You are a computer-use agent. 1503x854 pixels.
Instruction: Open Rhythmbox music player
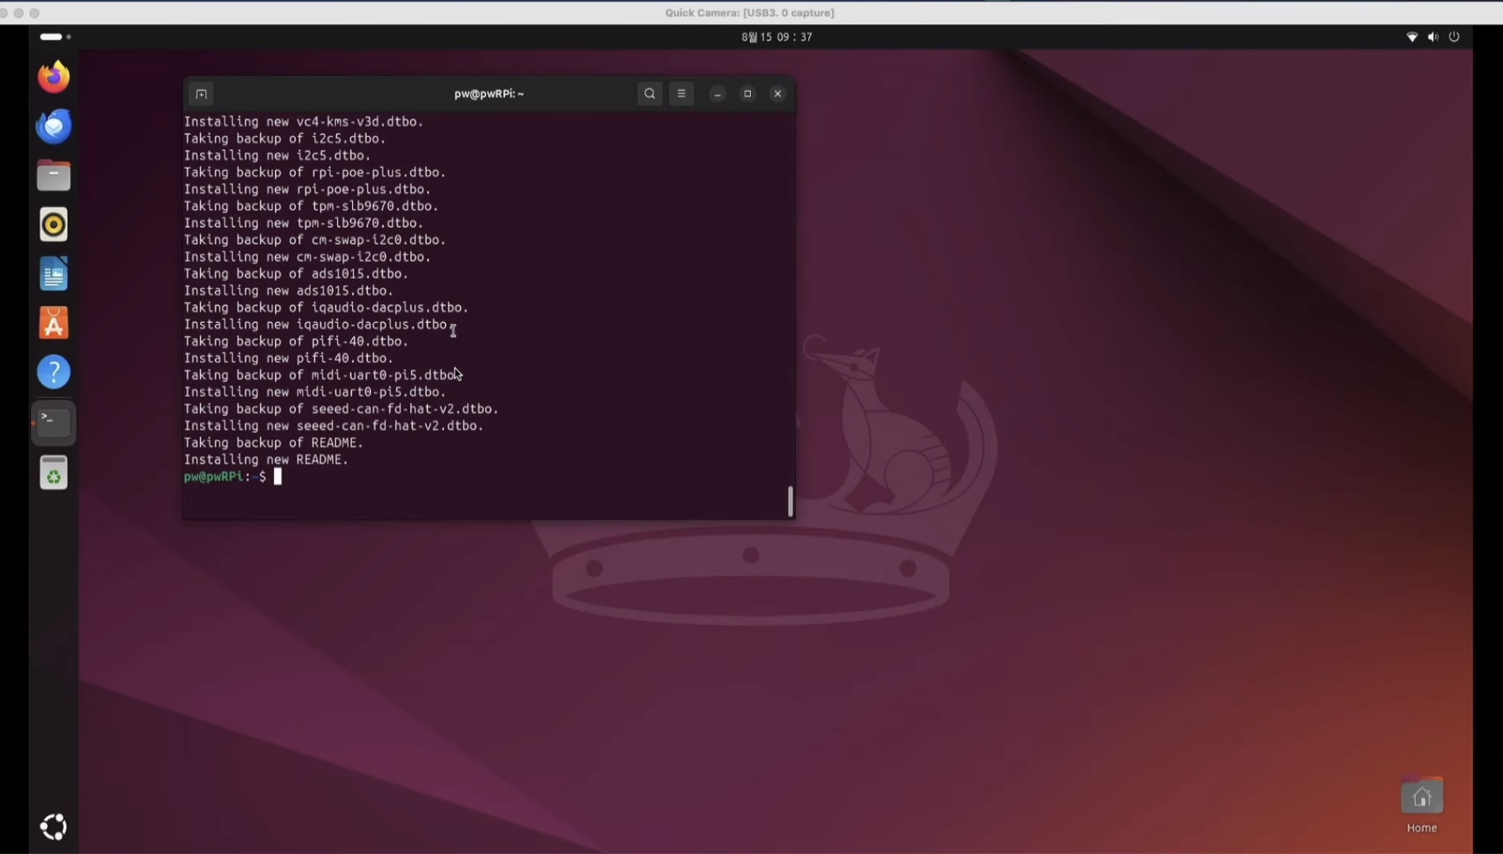click(54, 225)
